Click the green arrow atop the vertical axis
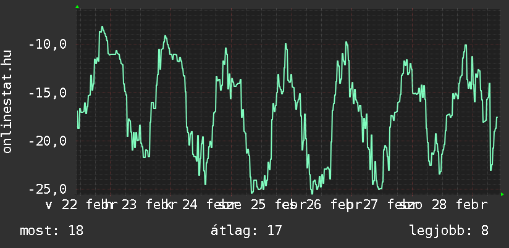 point(77,7)
